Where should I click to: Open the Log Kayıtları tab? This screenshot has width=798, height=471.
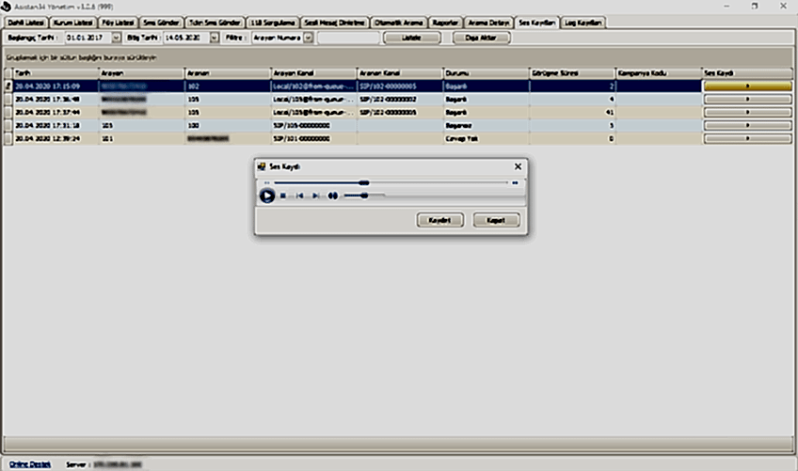[583, 23]
